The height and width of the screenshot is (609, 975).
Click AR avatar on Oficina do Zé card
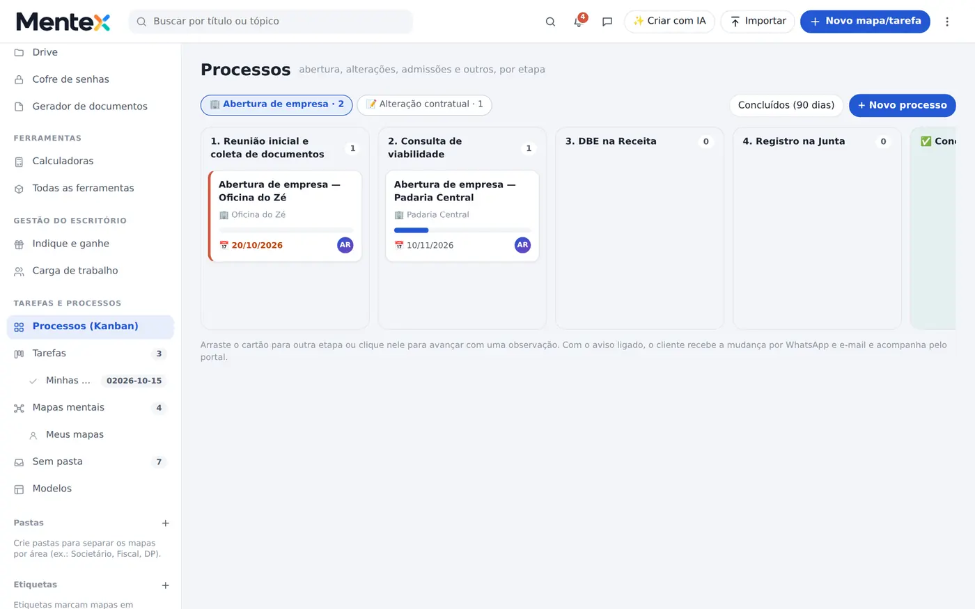point(345,245)
